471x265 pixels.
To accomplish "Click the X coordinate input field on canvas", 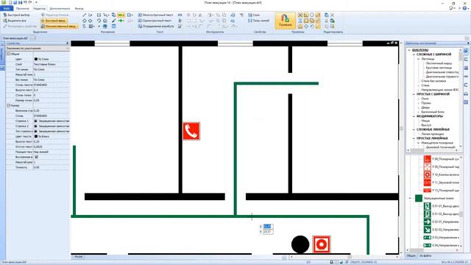I will [x=267, y=226].
